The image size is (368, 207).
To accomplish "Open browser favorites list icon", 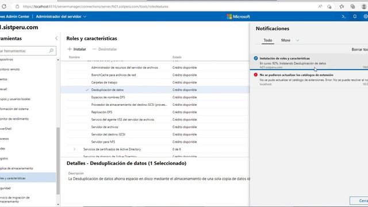I will coord(342,6).
